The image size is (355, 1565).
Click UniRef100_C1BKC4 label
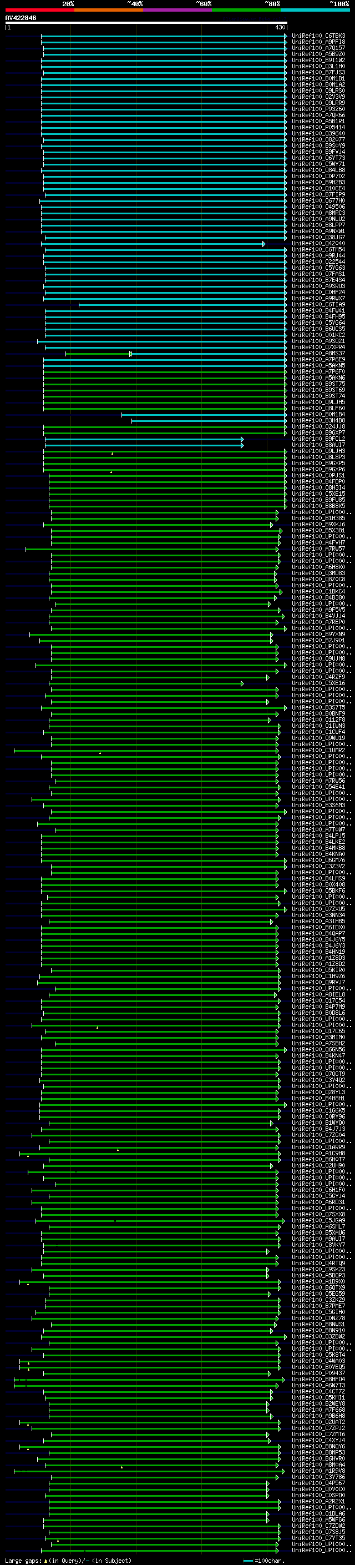pos(318,592)
